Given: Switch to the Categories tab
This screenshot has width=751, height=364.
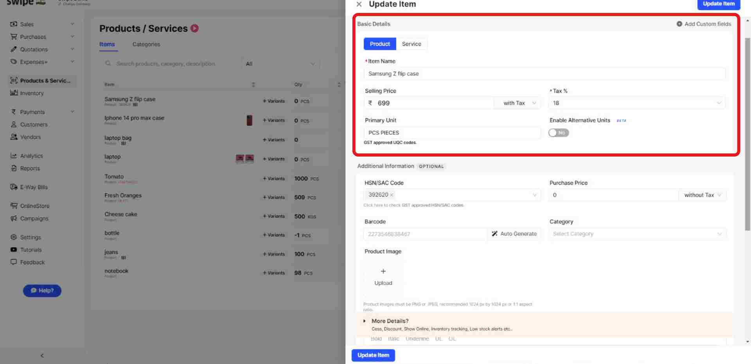Looking at the screenshot, I should click(x=146, y=44).
